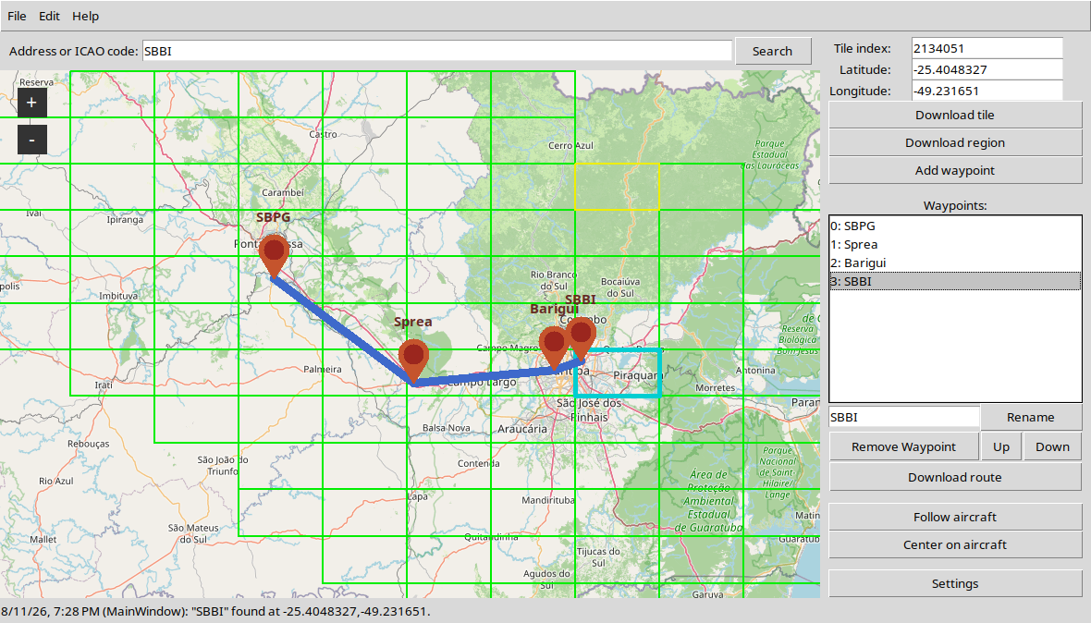Select waypoint 3: SBBI in list
Image resolution: width=1091 pixels, height=623 pixels.
[954, 281]
